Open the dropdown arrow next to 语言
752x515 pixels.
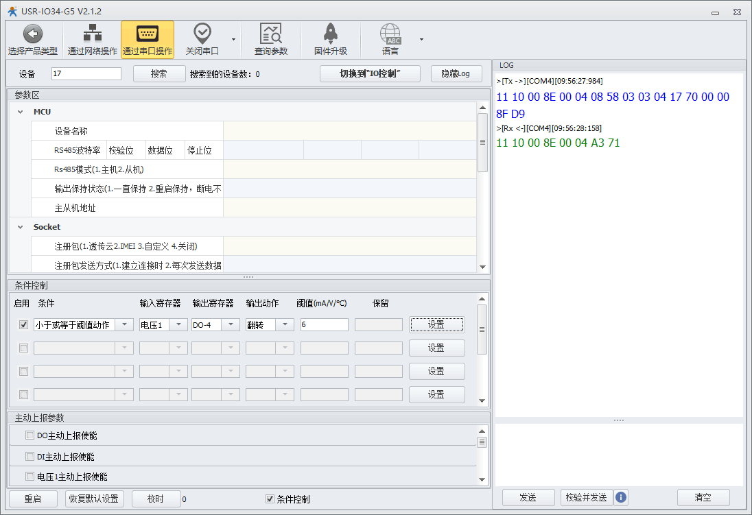(x=421, y=39)
